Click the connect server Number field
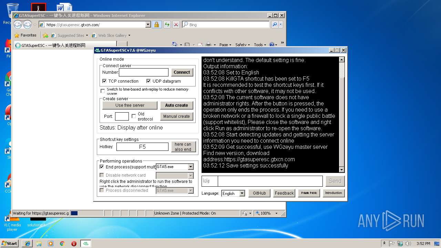441x248 pixels. click(x=144, y=72)
